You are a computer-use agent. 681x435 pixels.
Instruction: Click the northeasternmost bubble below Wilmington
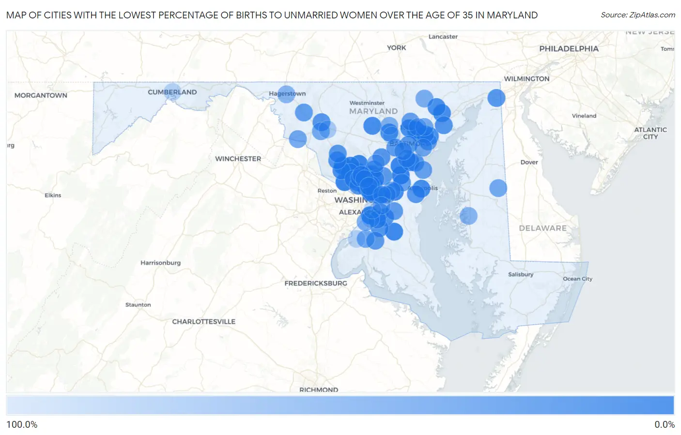tap(496, 98)
